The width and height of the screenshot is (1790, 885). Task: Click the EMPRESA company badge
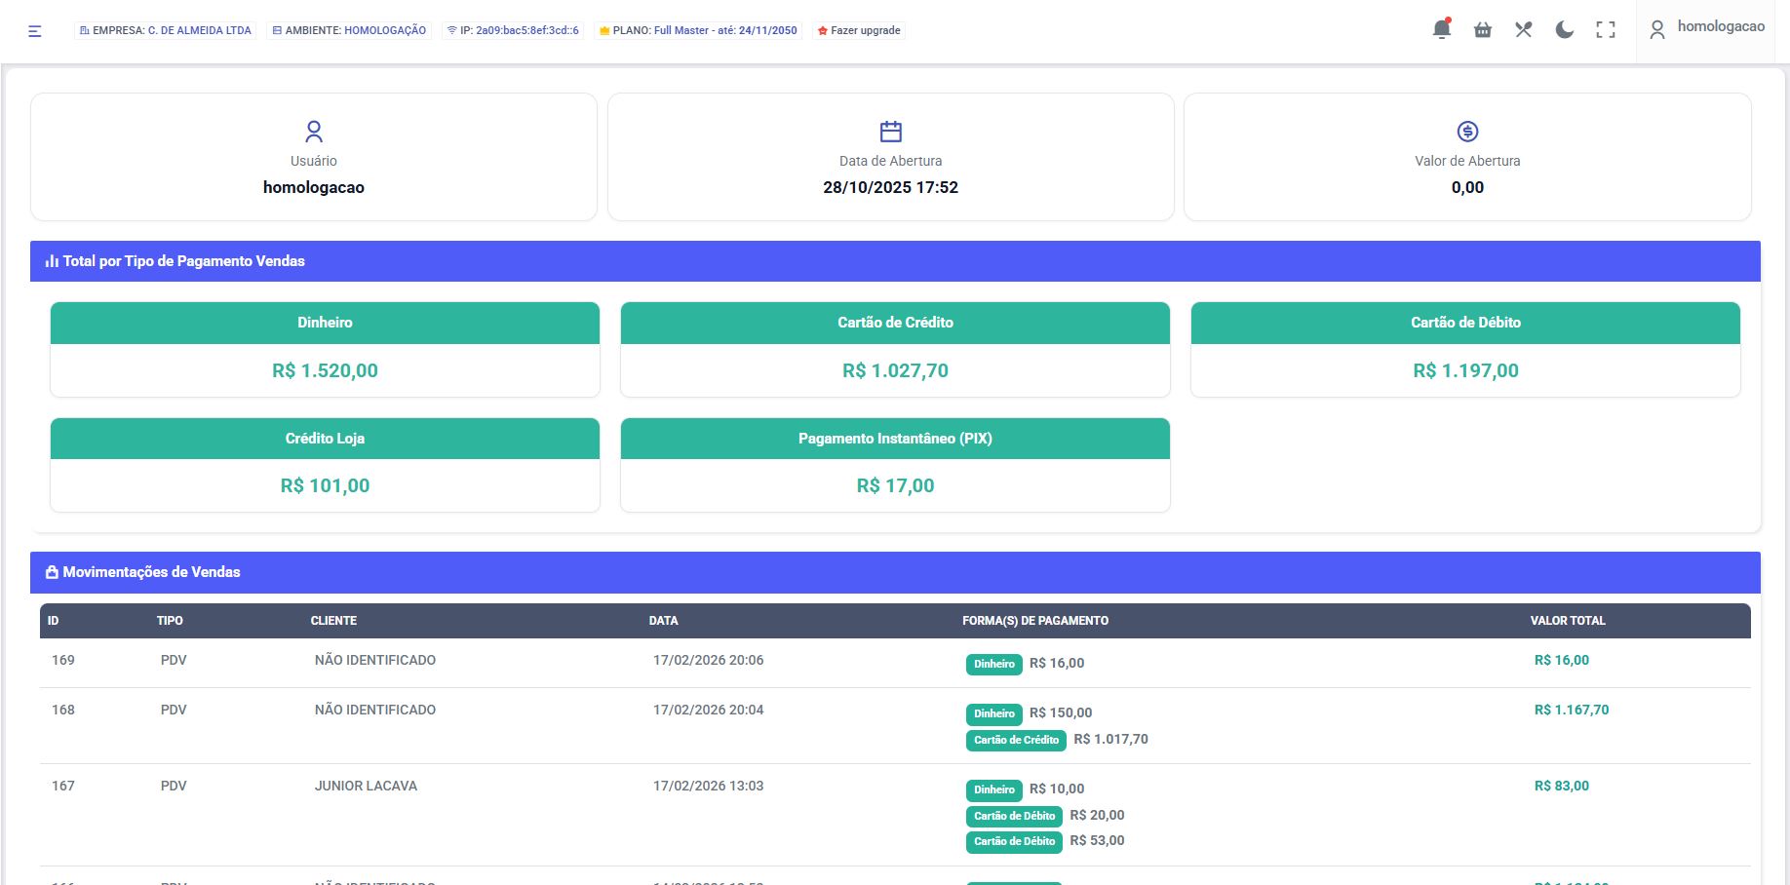click(165, 31)
